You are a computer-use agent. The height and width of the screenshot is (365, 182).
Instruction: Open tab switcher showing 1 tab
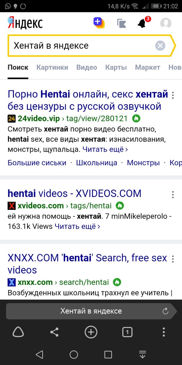pyautogui.click(x=127, y=332)
